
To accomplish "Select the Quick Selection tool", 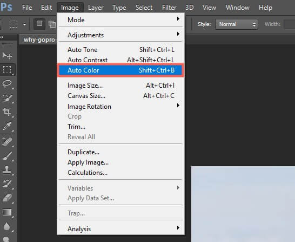I will tap(7, 98).
